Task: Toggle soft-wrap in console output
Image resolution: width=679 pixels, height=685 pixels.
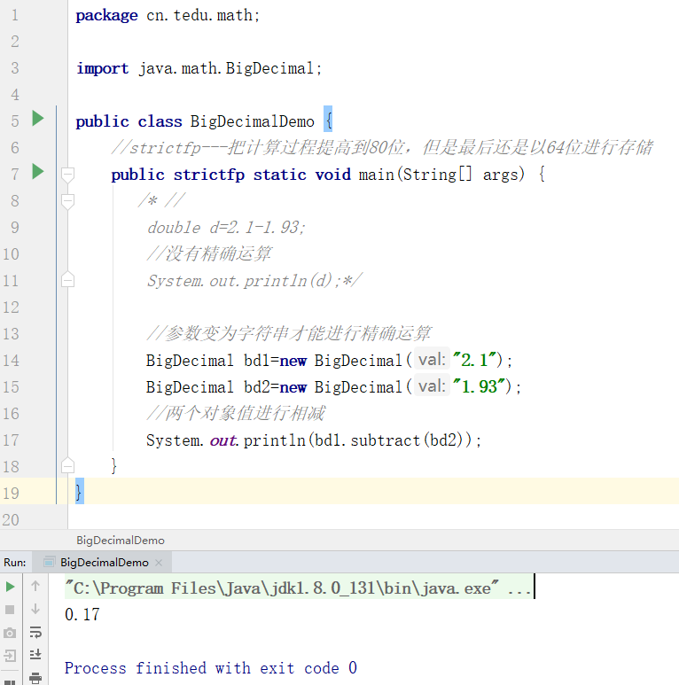Action: [35, 632]
